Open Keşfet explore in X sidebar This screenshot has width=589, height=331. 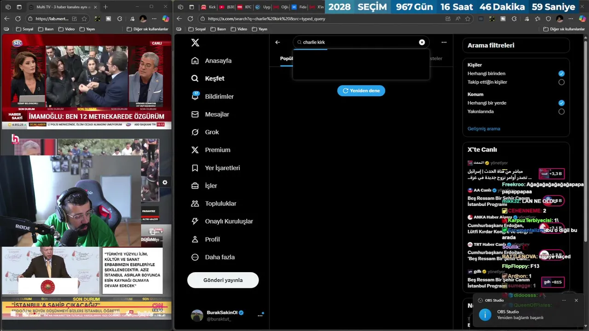tap(208, 79)
